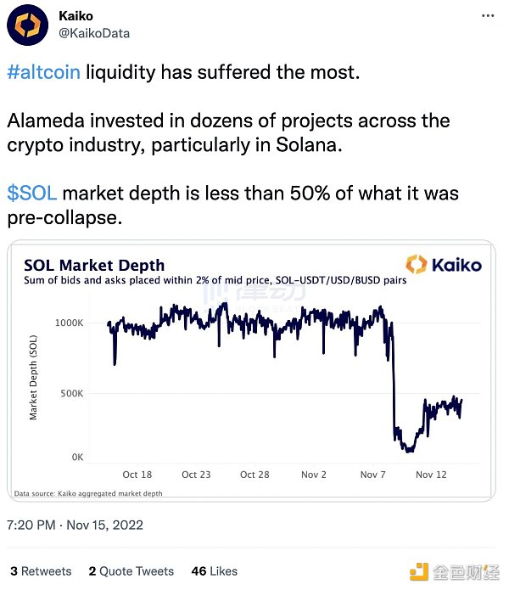The height and width of the screenshot is (590, 509).
Task: Click the 金色财经 watermark text
Action: click(x=462, y=570)
